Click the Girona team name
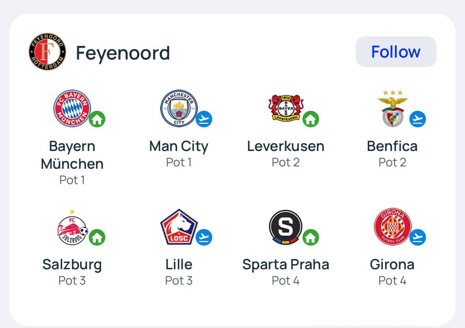The image size is (465, 328). (392, 265)
